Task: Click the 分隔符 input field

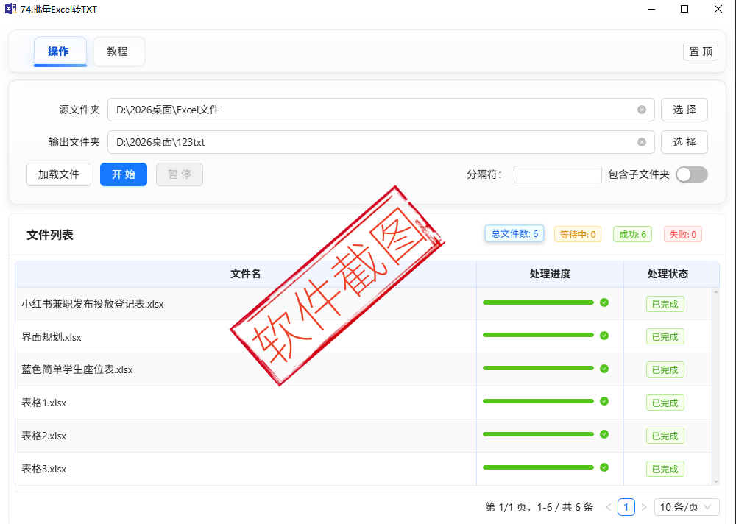Action: tap(557, 174)
